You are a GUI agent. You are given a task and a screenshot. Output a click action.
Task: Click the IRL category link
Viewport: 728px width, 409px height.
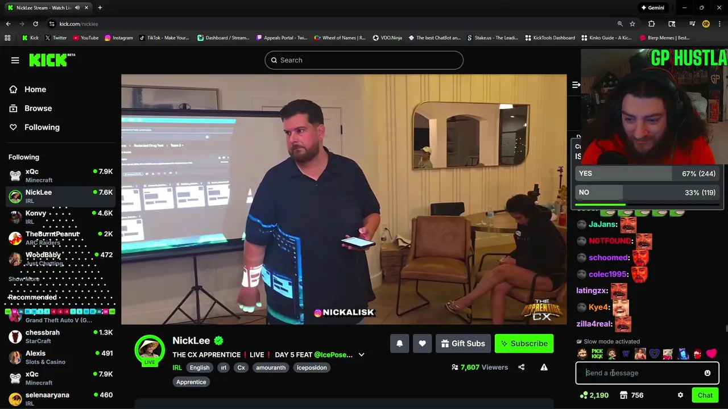pos(177,368)
